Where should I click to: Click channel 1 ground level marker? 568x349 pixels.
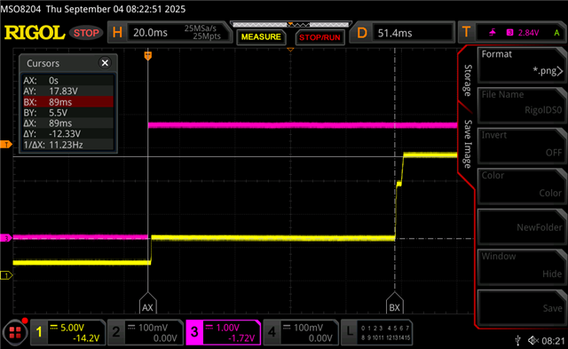pos(6,275)
